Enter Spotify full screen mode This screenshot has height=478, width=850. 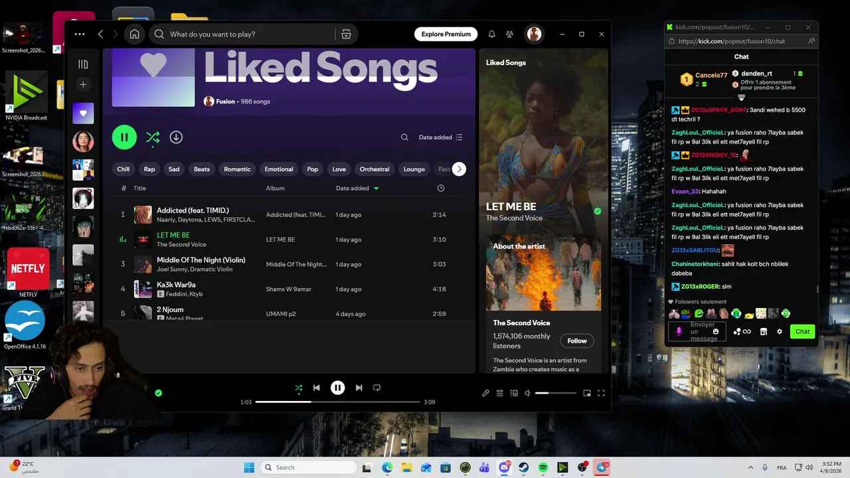[601, 393]
